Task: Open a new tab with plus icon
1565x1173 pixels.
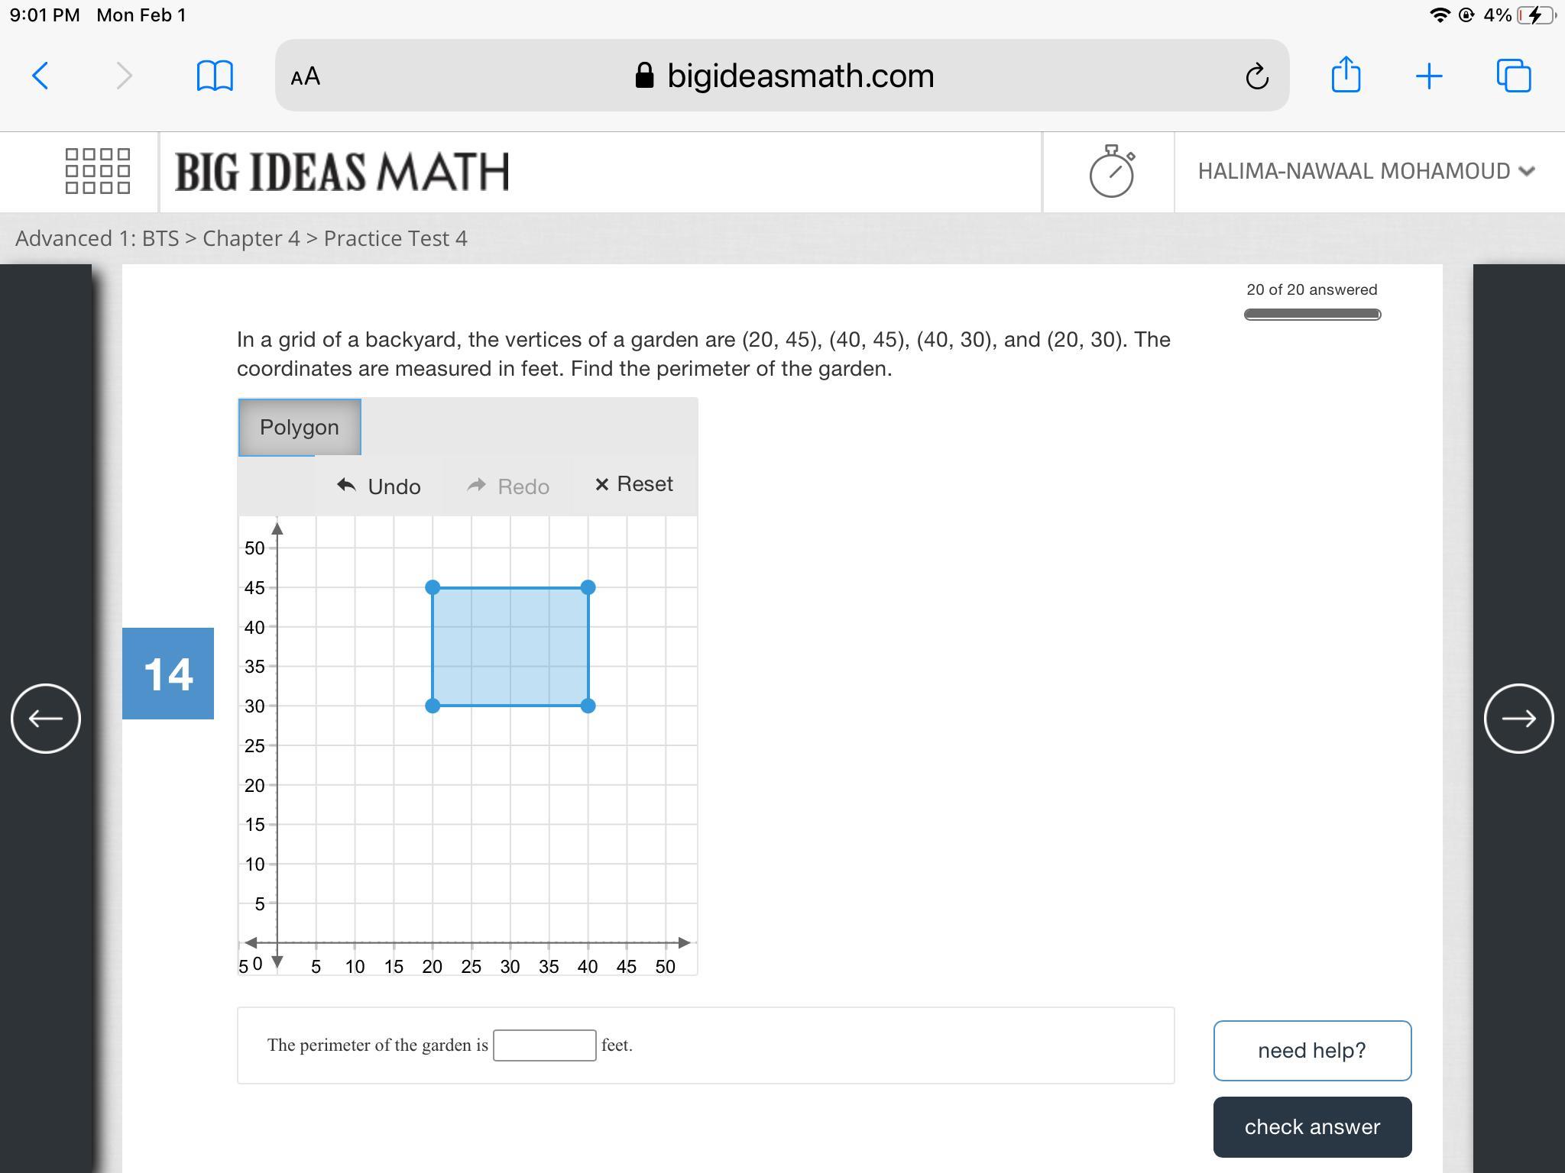Action: tap(1428, 76)
